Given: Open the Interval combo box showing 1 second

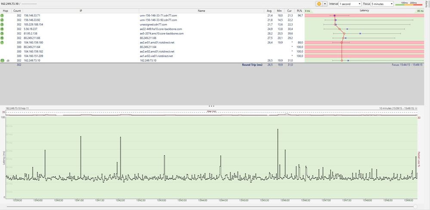Looking at the screenshot, I should tap(350, 4).
